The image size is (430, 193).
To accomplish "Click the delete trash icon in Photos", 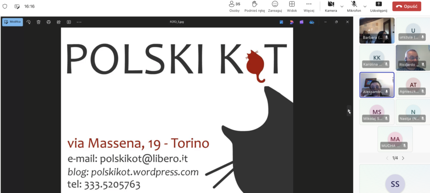I will pos(39,22).
